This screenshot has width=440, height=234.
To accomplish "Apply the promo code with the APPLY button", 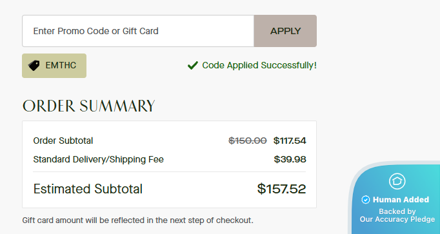I will (x=285, y=31).
